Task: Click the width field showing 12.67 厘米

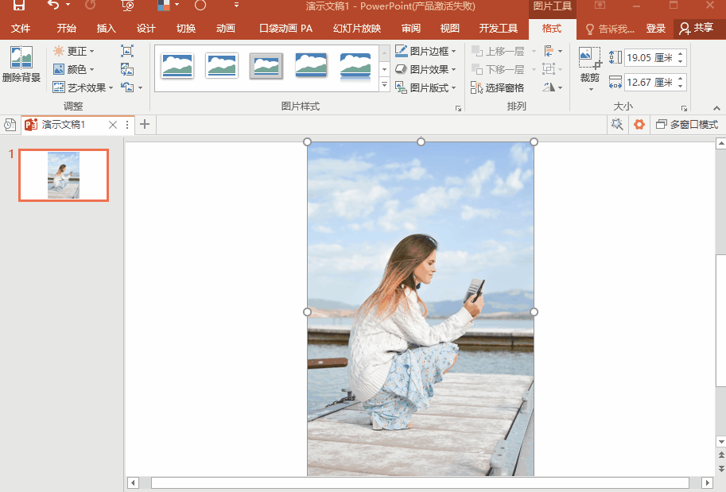Action: 649,83
